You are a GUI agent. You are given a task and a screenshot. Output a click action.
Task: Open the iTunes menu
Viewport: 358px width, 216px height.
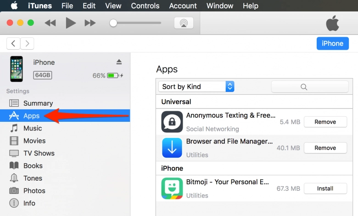pyautogui.click(x=40, y=6)
